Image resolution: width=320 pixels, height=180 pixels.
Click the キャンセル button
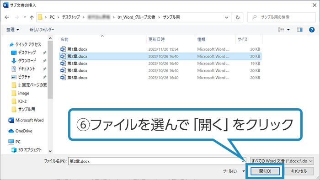pyautogui.click(x=299, y=171)
